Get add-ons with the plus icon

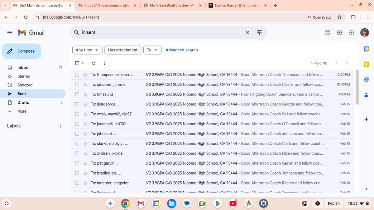366,119
